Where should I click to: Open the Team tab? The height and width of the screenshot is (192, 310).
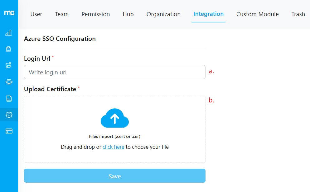coord(61,14)
